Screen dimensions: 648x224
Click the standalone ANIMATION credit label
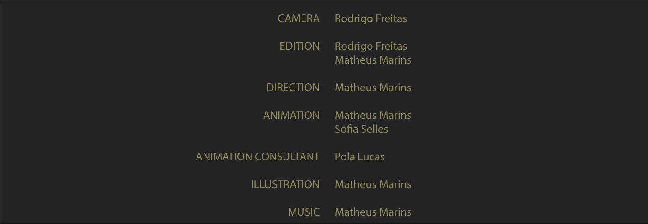(291, 116)
